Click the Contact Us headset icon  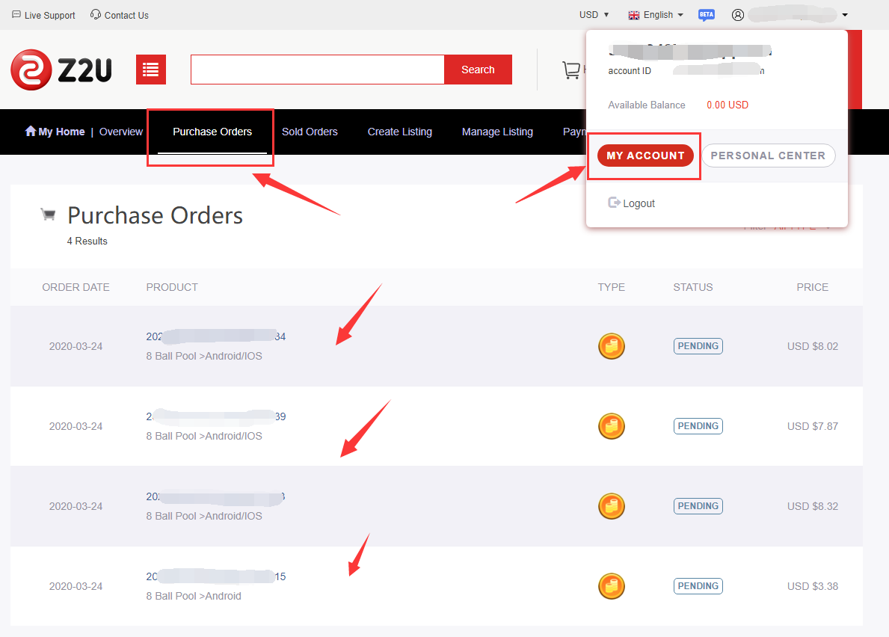[x=96, y=15]
